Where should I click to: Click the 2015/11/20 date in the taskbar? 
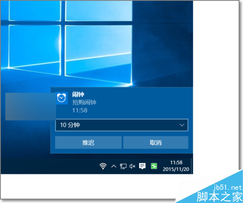pyautogui.click(x=176, y=169)
